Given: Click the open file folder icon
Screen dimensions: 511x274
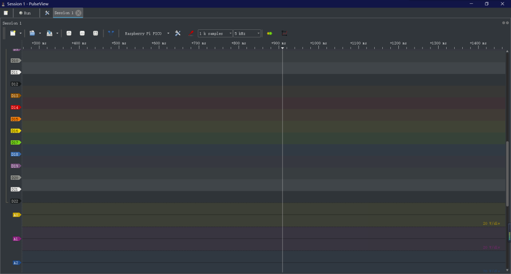Looking at the screenshot, I should coord(32,33).
